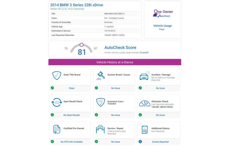230x153 pixels.
Task: Open the No Open Recalls link
Action: pyautogui.click(x=72, y=115)
